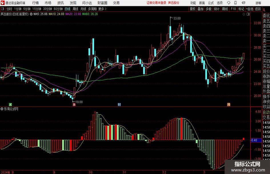Click the 减 marker below the chart
Image resolution: width=270 pixels, height=174 pixels.
click(x=10, y=104)
